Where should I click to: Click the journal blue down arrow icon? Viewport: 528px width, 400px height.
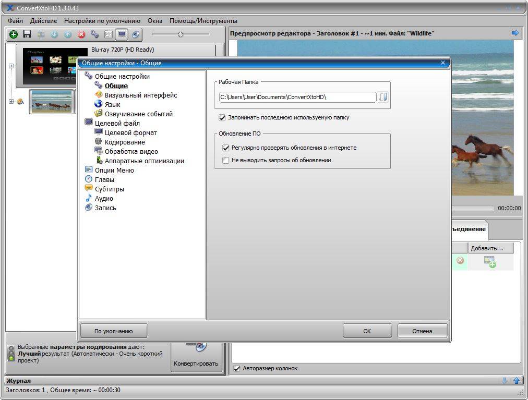pos(505,381)
